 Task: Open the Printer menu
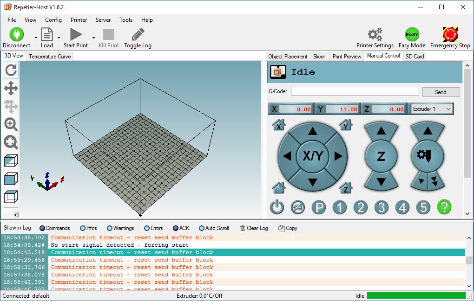[x=79, y=20]
